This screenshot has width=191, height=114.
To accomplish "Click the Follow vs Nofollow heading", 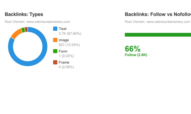I will (x=158, y=14).
